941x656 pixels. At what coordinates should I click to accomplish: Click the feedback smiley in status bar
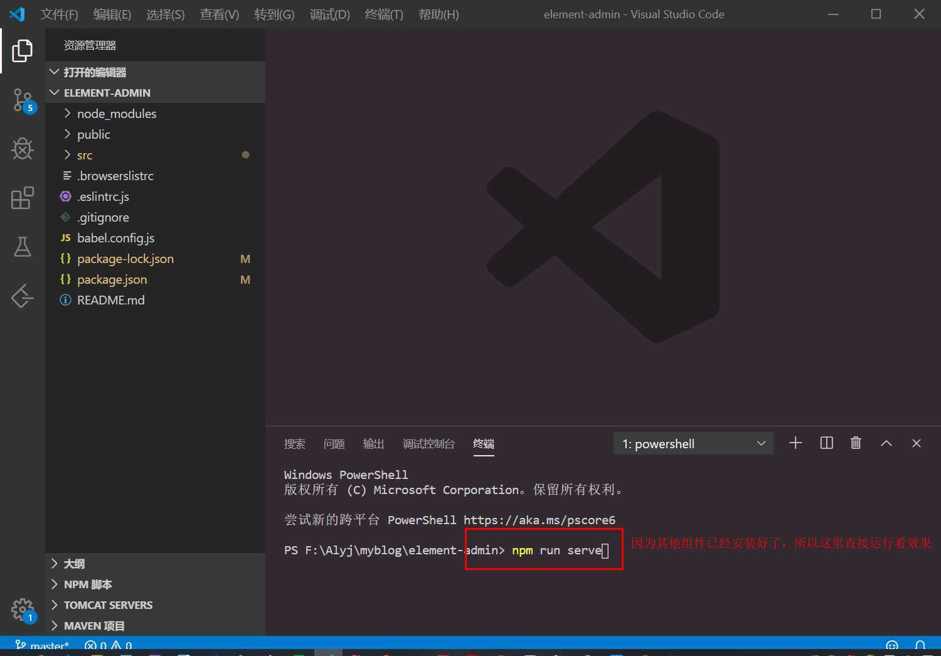[x=892, y=645]
